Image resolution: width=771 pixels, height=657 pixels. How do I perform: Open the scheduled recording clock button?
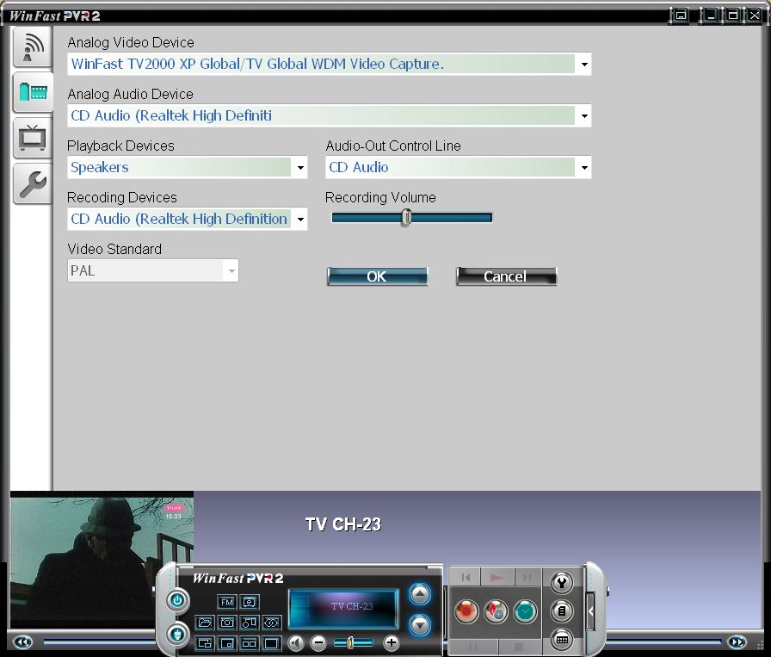[526, 611]
